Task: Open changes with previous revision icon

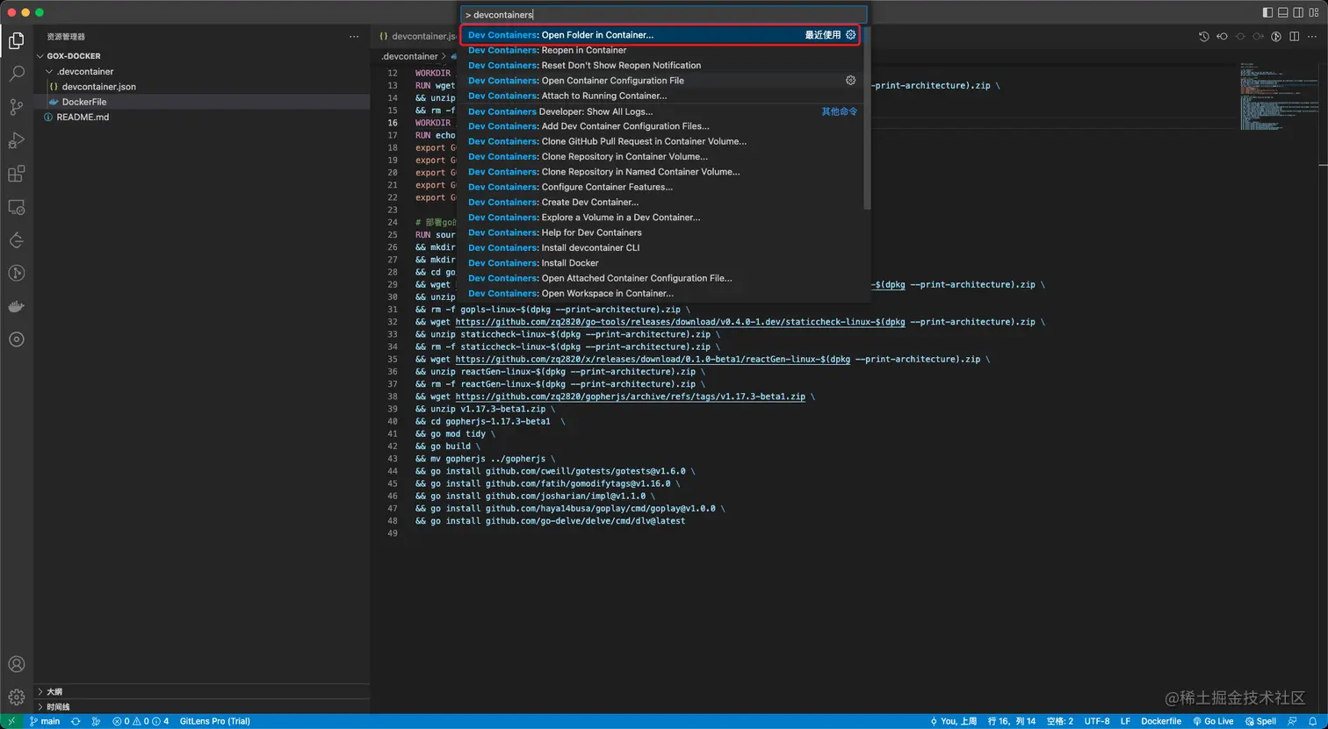Action: tap(1222, 37)
